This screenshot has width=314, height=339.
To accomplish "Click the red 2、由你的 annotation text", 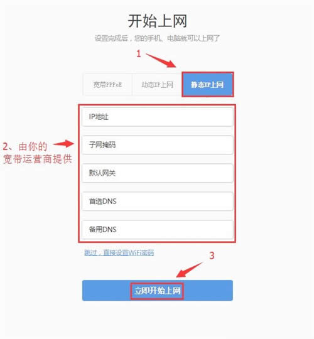I will [x=25, y=146].
